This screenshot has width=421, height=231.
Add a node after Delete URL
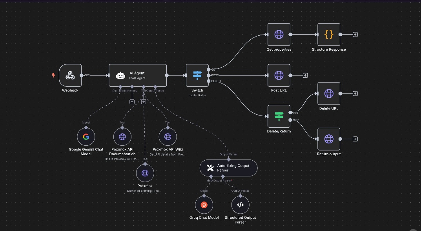point(355,93)
